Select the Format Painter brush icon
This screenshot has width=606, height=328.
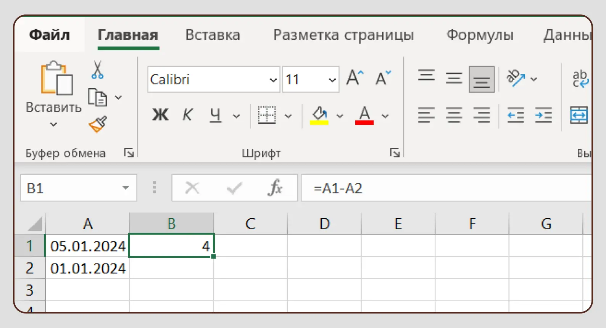pos(98,124)
